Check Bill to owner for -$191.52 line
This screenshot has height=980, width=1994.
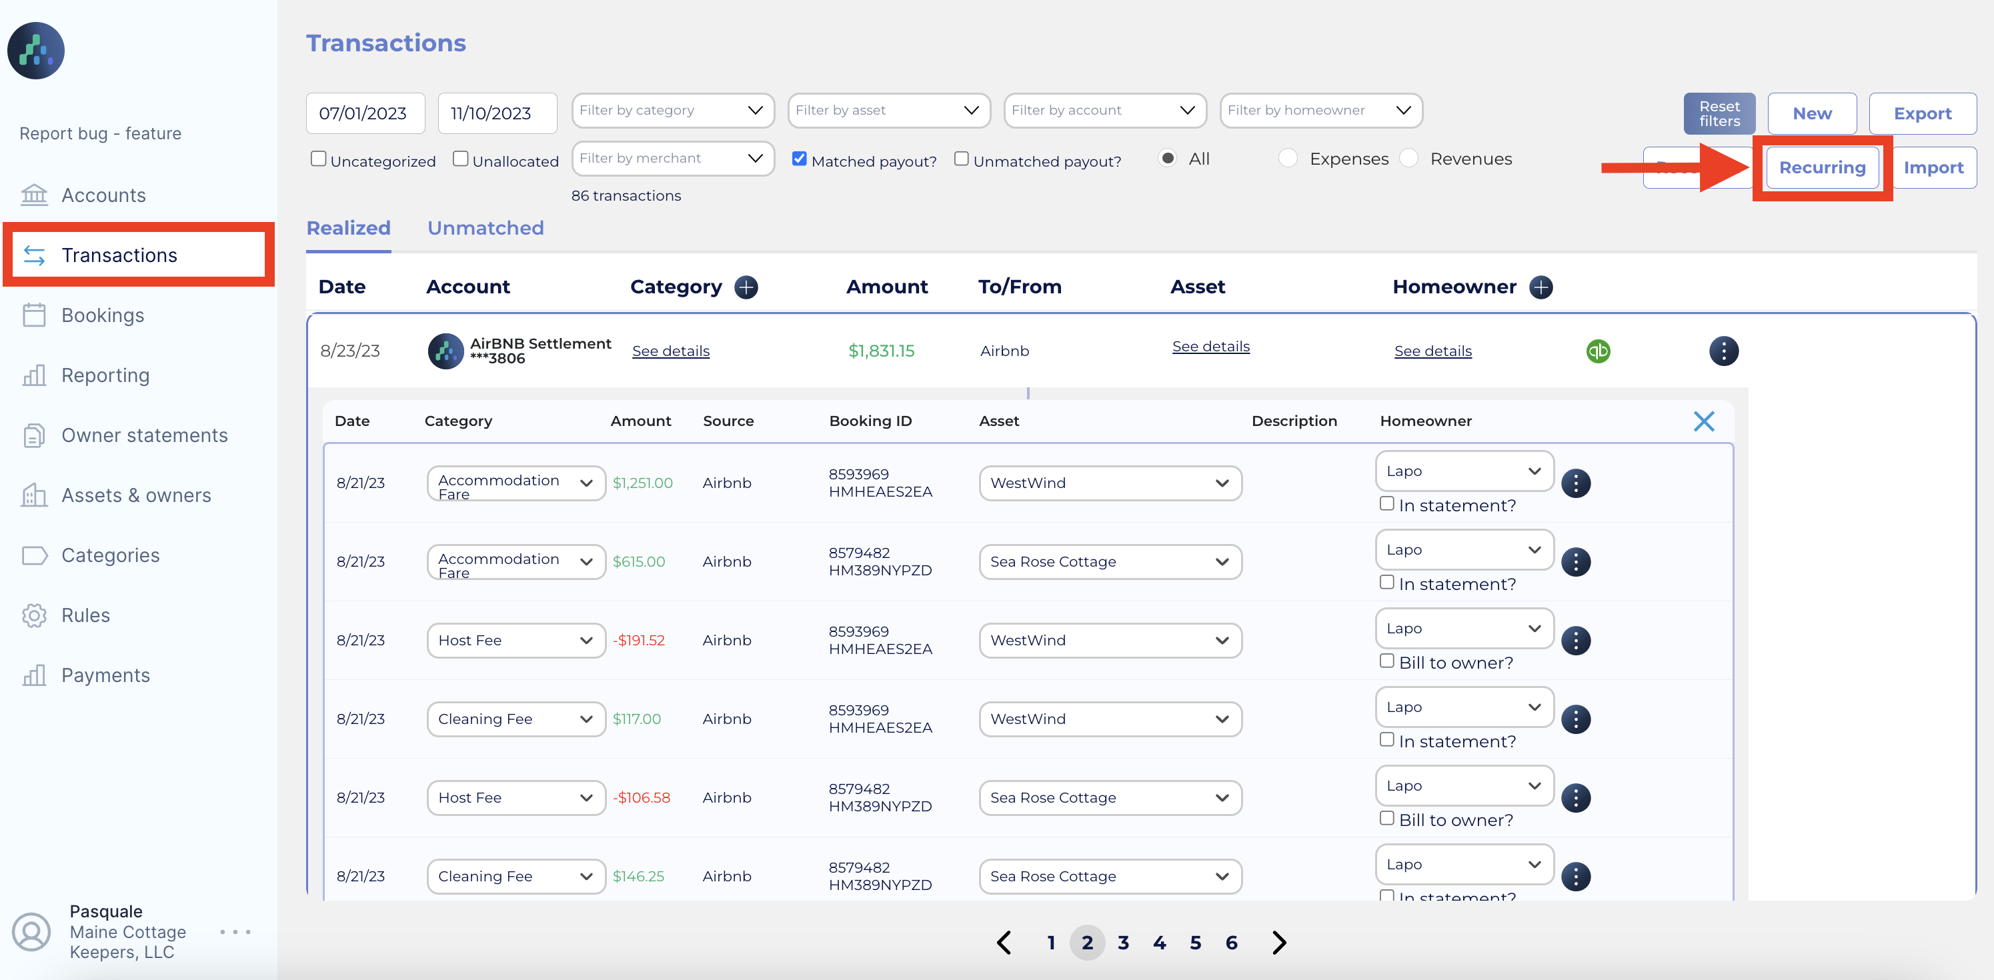[x=1386, y=661]
